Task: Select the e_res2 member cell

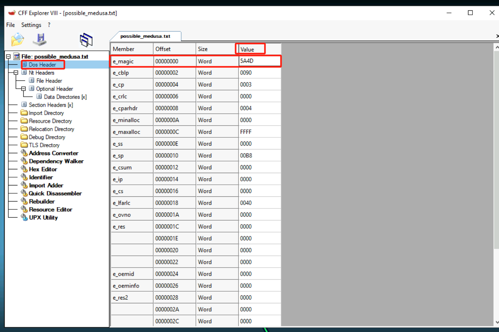Action: click(132, 298)
